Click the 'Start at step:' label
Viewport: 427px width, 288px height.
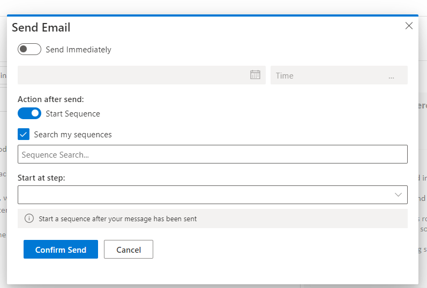[x=41, y=178]
